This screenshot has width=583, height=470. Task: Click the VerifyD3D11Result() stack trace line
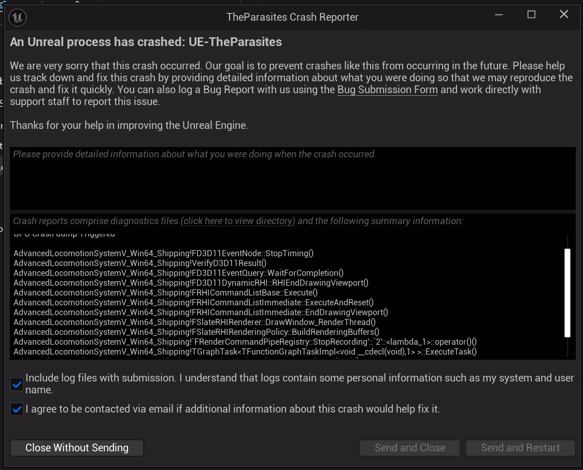[140, 263]
